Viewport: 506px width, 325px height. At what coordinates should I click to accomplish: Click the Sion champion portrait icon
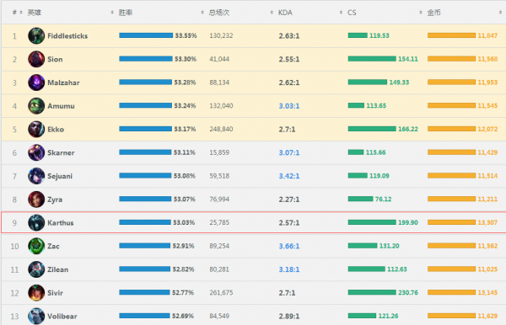pyautogui.click(x=36, y=59)
